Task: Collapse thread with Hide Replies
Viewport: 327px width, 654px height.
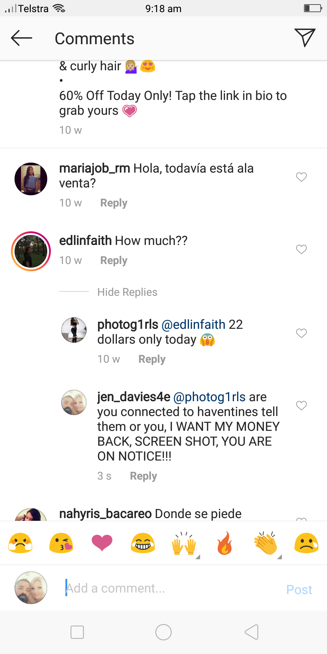Action: (127, 292)
